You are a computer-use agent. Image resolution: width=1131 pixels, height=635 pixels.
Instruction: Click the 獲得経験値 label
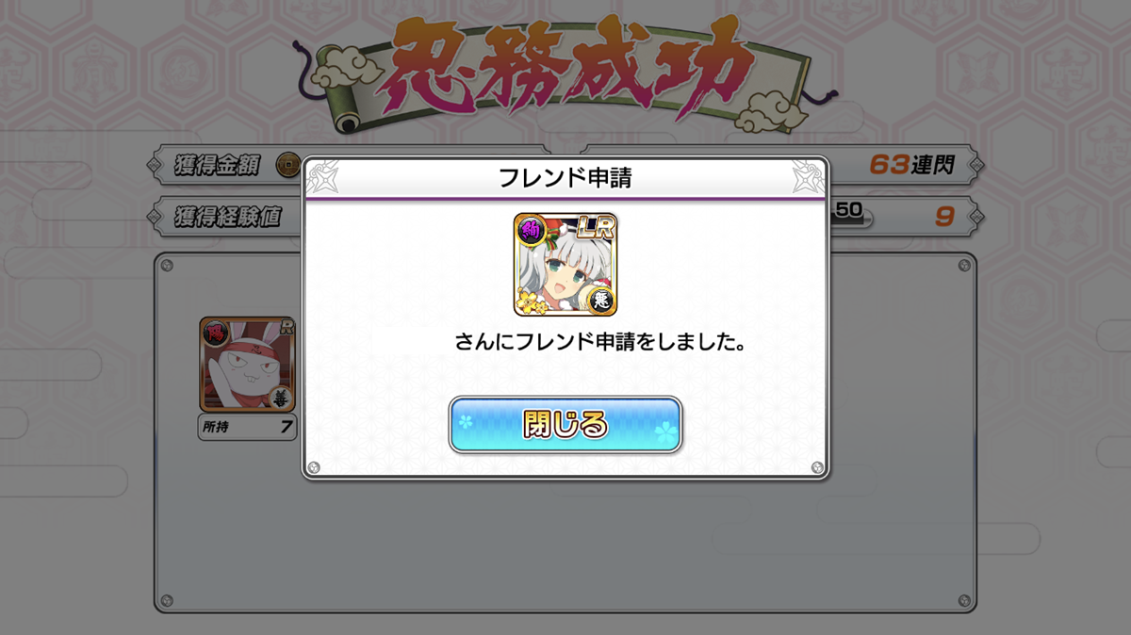pos(227,217)
